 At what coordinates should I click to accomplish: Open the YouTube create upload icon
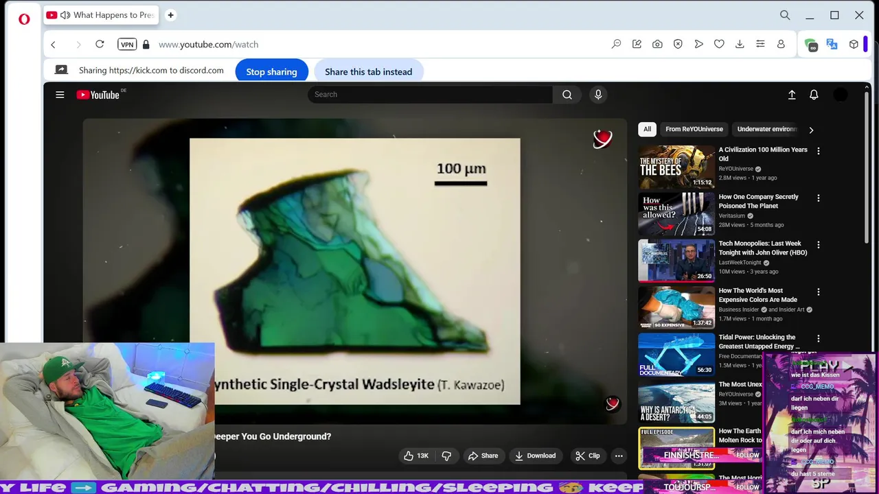[x=792, y=95]
